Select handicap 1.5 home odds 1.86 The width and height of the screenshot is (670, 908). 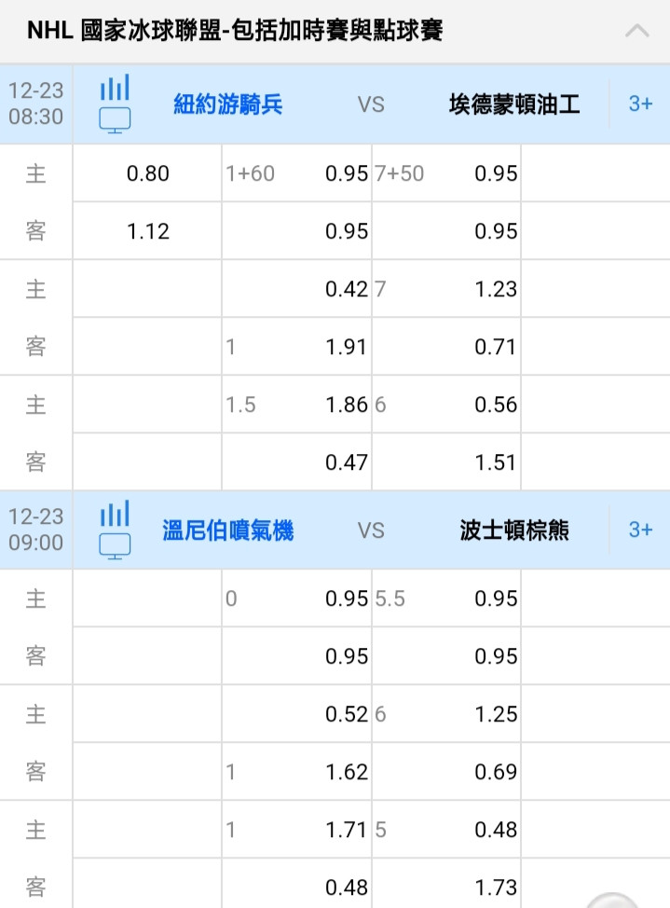pyautogui.click(x=296, y=405)
